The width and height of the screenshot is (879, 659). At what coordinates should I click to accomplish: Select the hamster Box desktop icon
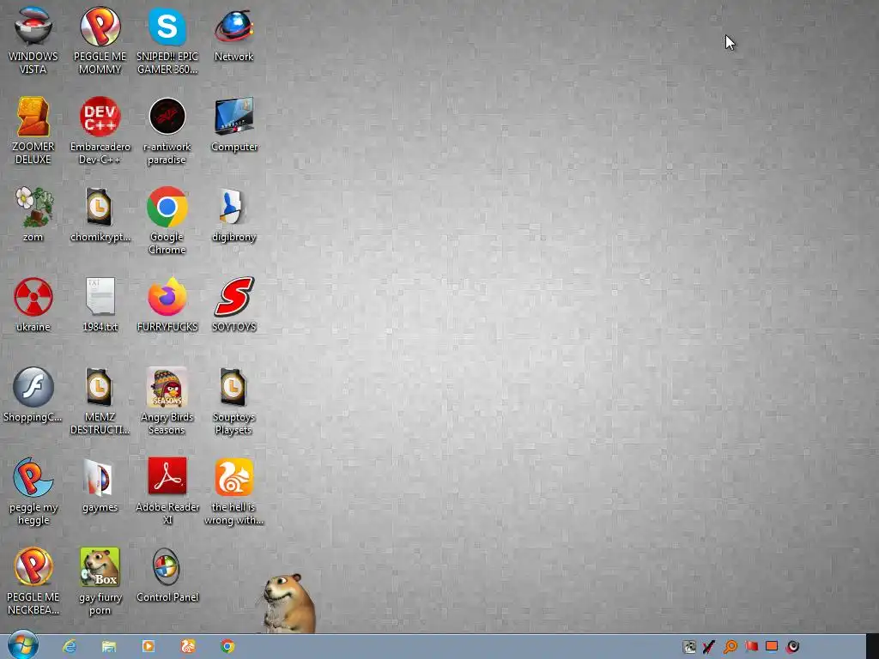(x=100, y=581)
